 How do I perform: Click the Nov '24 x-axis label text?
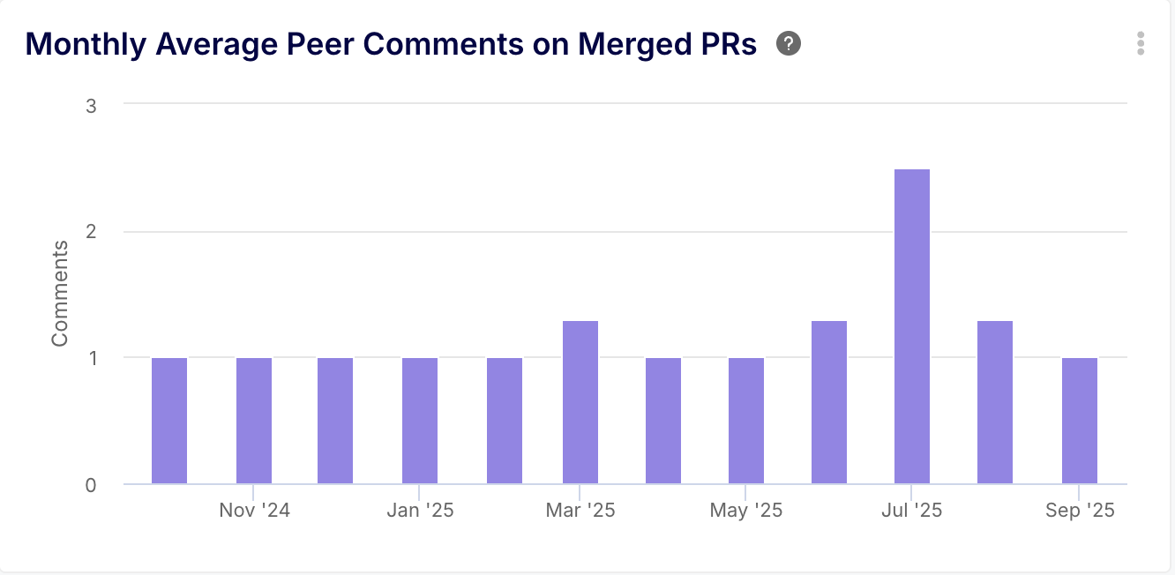[254, 511]
